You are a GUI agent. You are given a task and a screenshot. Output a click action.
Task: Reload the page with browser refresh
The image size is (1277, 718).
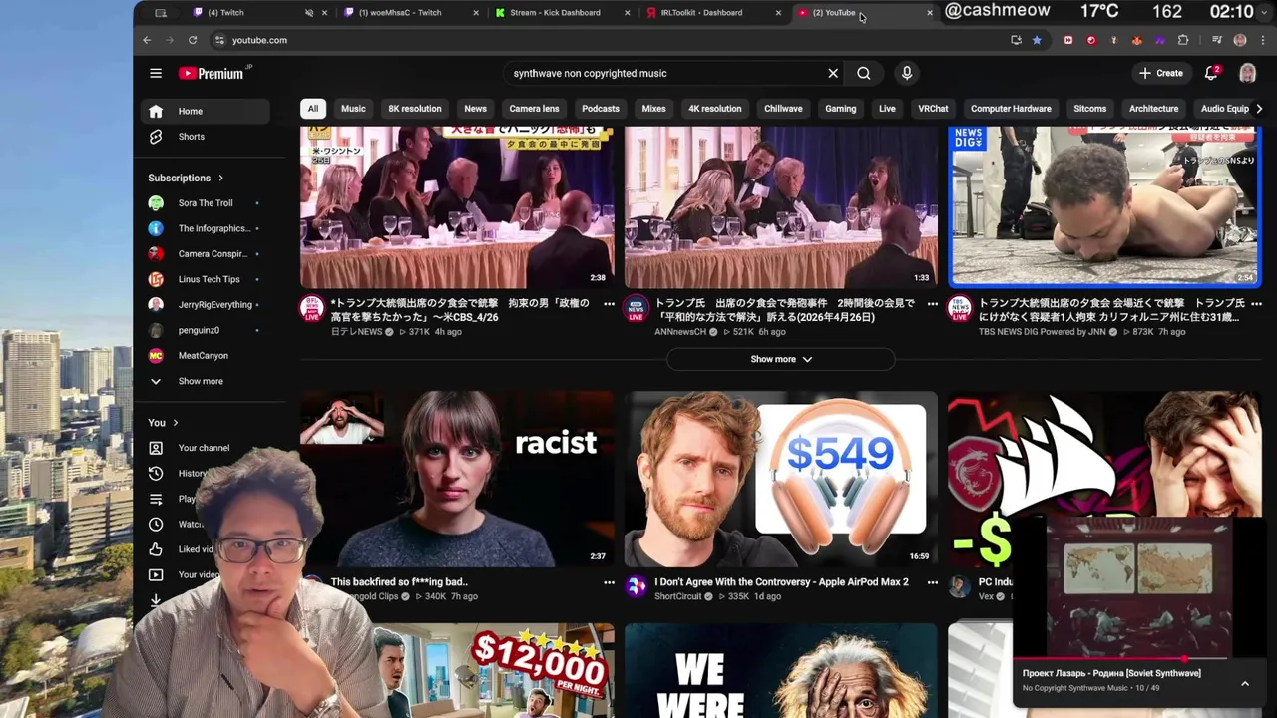coord(193,40)
